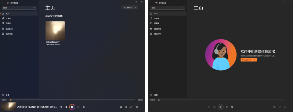293x112 pixels.
Task: Enter full screen in the Planet Dinosaur window
Action: click(x=131, y=107)
